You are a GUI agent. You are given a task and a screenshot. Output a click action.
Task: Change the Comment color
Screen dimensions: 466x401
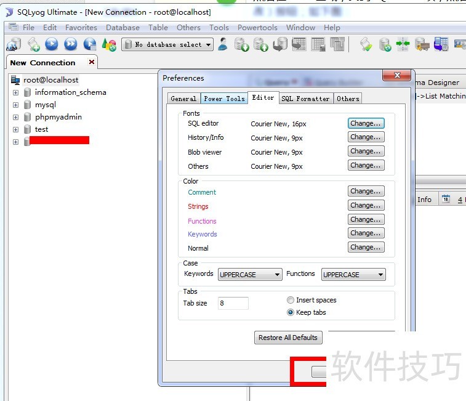(x=366, y=191)
